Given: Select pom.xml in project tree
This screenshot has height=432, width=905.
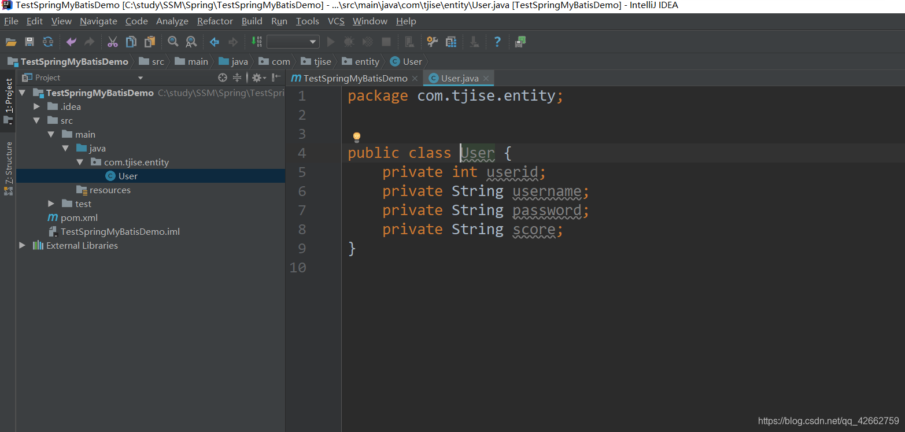Looking at the screenshot, I should [72, 217].
